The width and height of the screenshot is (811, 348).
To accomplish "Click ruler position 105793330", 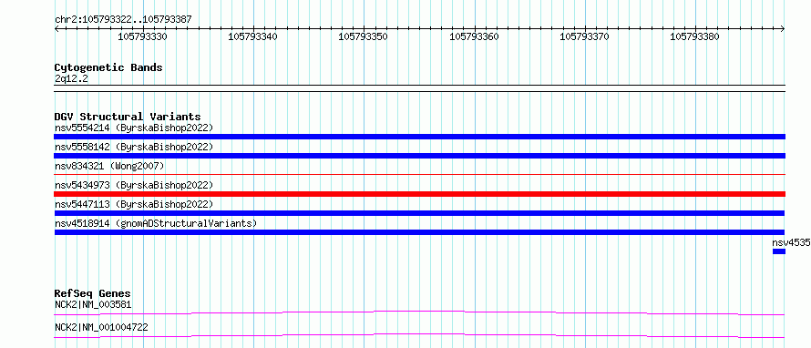I will pos(143,36).
